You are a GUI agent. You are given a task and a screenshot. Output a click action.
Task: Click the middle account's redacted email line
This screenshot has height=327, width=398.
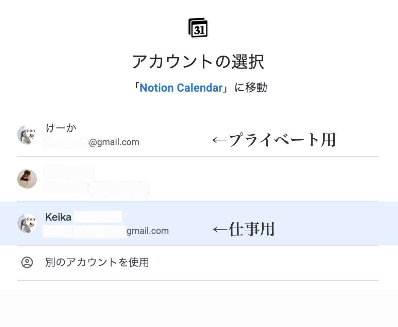[96, 188]
